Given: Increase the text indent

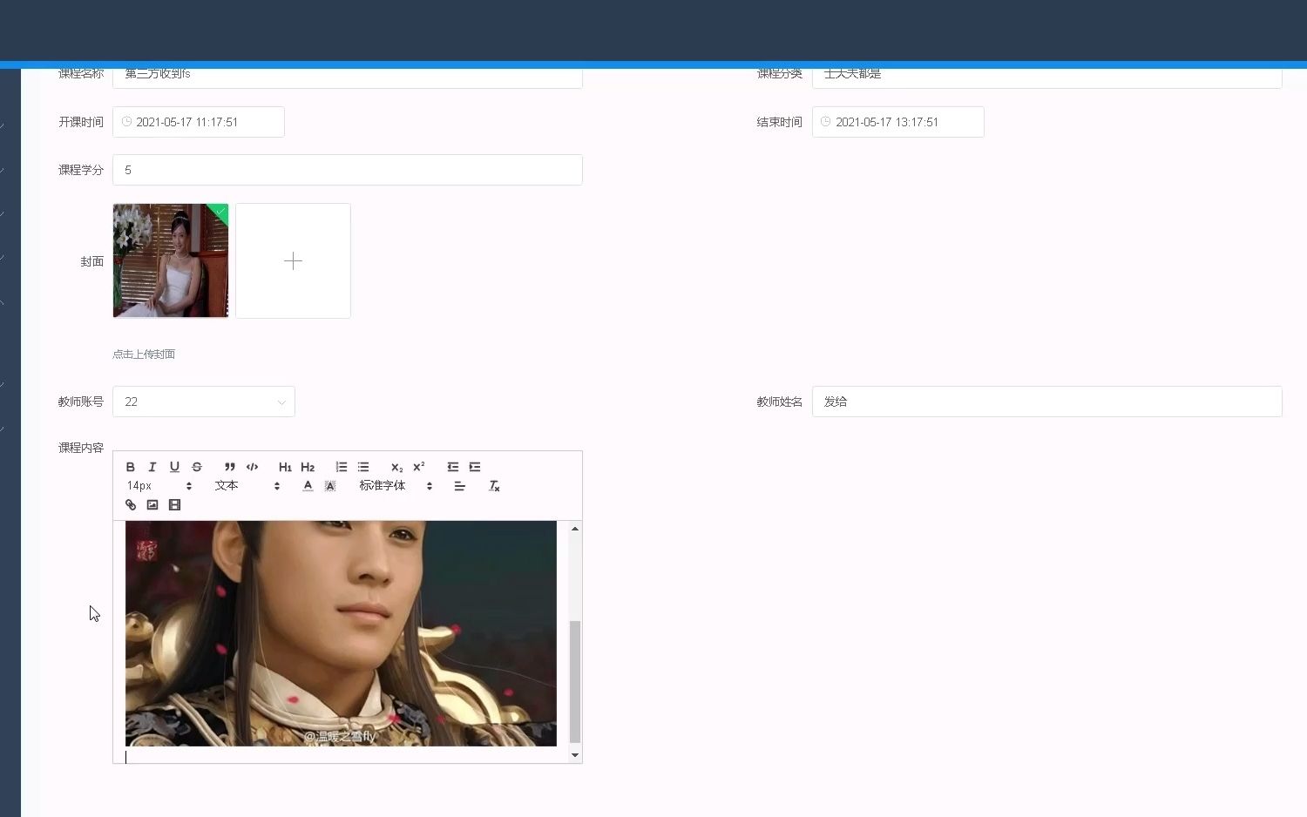Looking at the screenshot, I should 475,467.
